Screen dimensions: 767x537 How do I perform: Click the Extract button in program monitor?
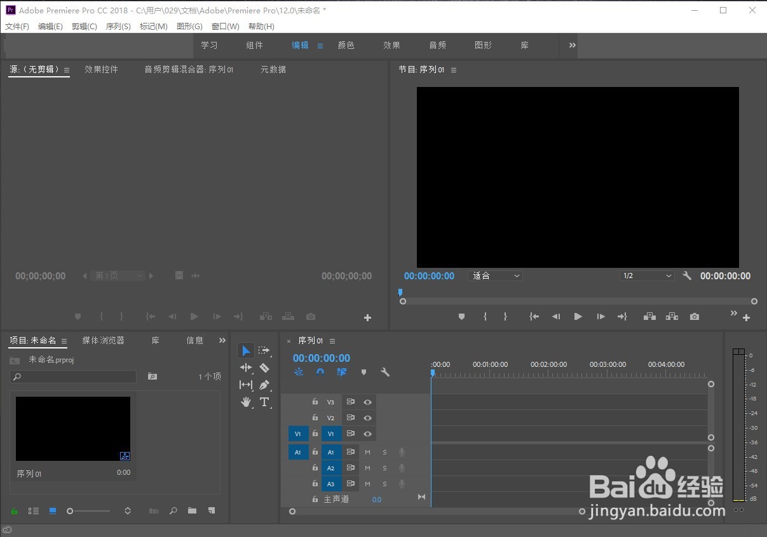pyautogui.click(x=672, y=316)
